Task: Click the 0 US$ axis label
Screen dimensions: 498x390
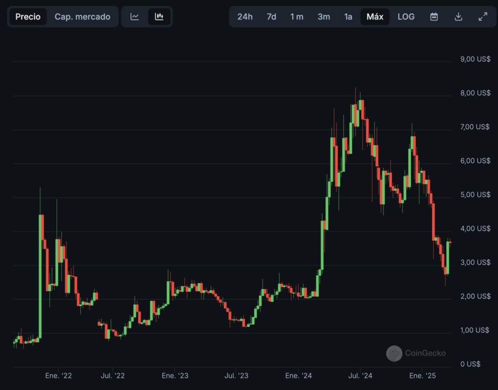Action: click(x=470, y=364)
